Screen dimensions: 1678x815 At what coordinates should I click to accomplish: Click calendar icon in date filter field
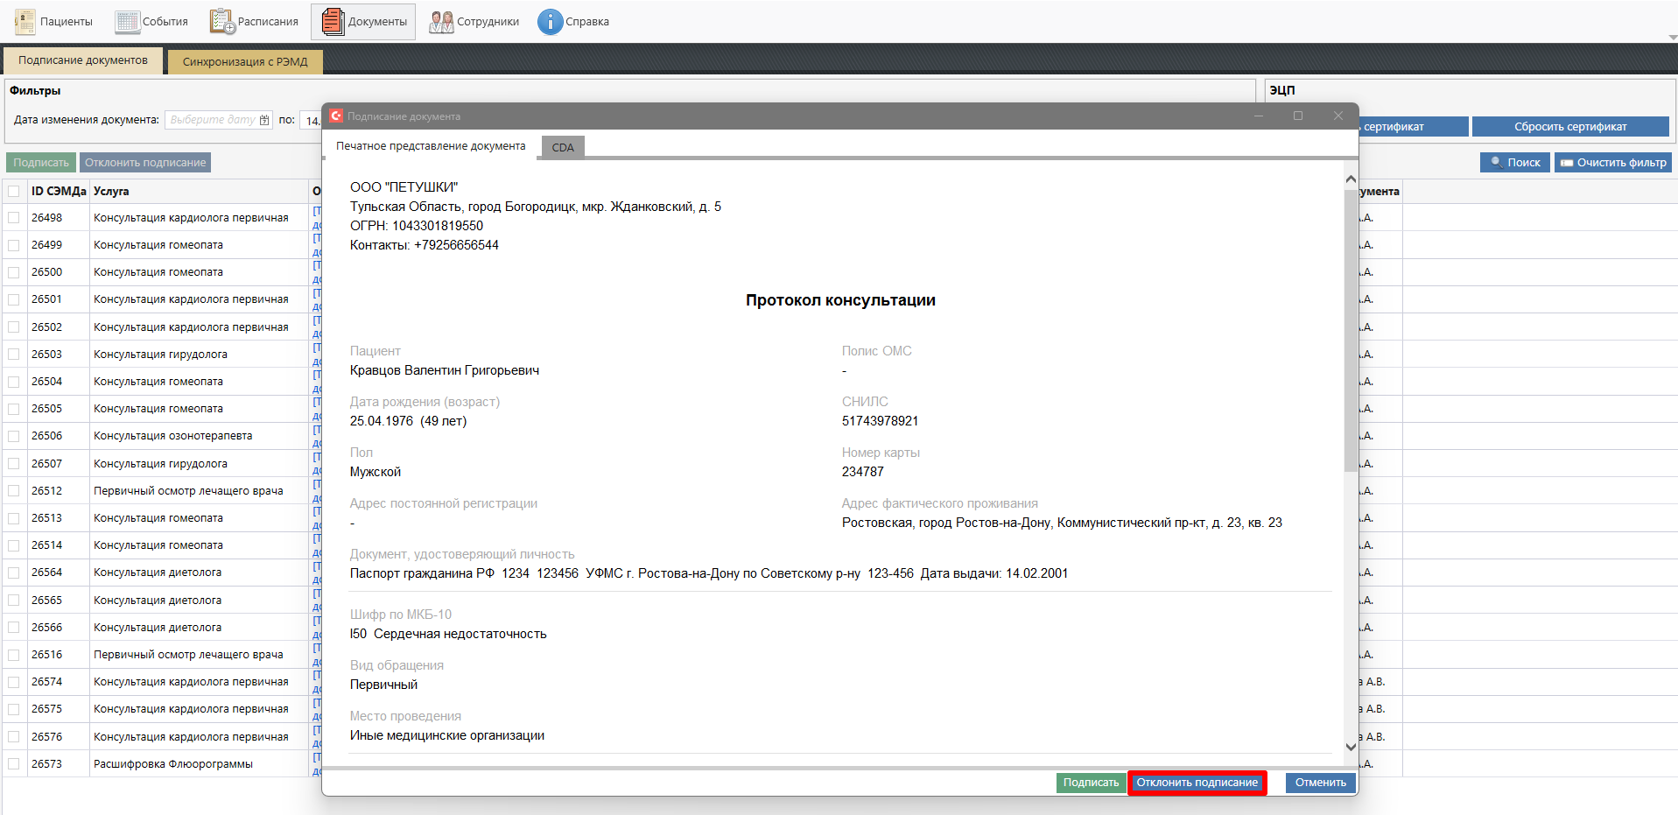pyautogui.click(x=264, y=121)
